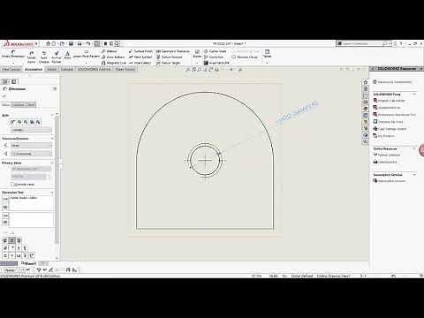The height and width of the screenshot is (318, 424).
Task: Click the green checkmark to accept dimension
Action: pyautogui.click(x=4, y=96)
